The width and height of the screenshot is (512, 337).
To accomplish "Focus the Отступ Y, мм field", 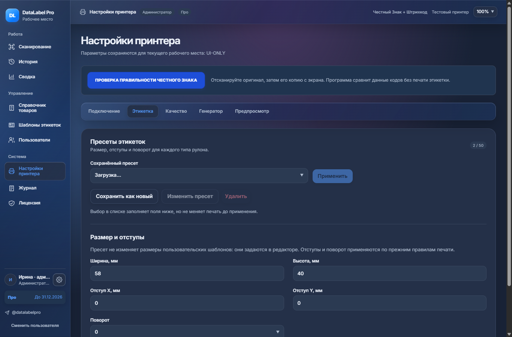I will [x=390, y=303].
